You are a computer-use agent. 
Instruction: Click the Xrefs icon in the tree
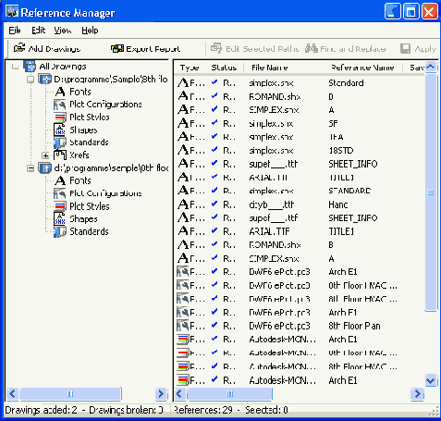click(x=60, y=155)
